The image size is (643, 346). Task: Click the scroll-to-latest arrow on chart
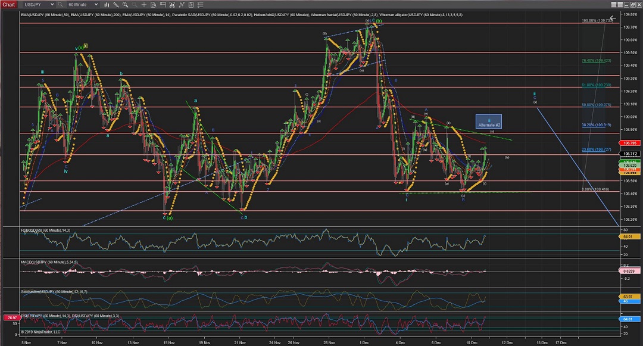coord(612,18)
